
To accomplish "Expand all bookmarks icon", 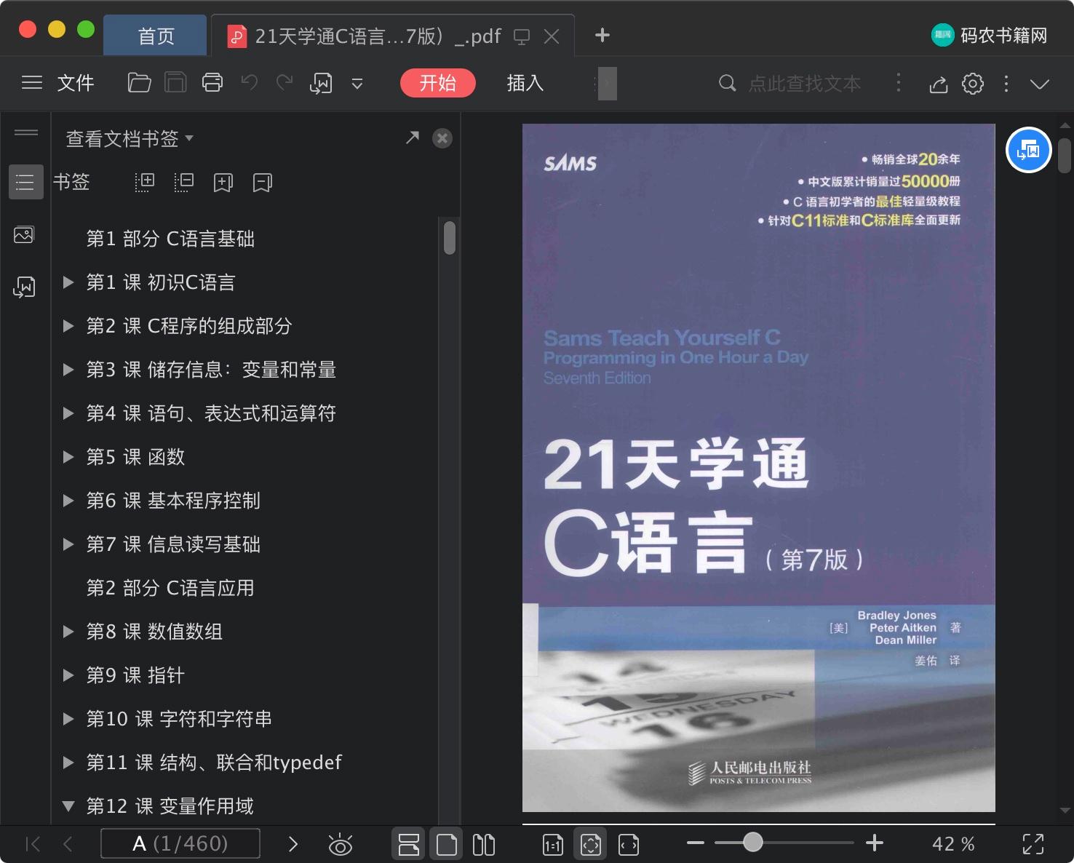I will (x=145, y=182).
